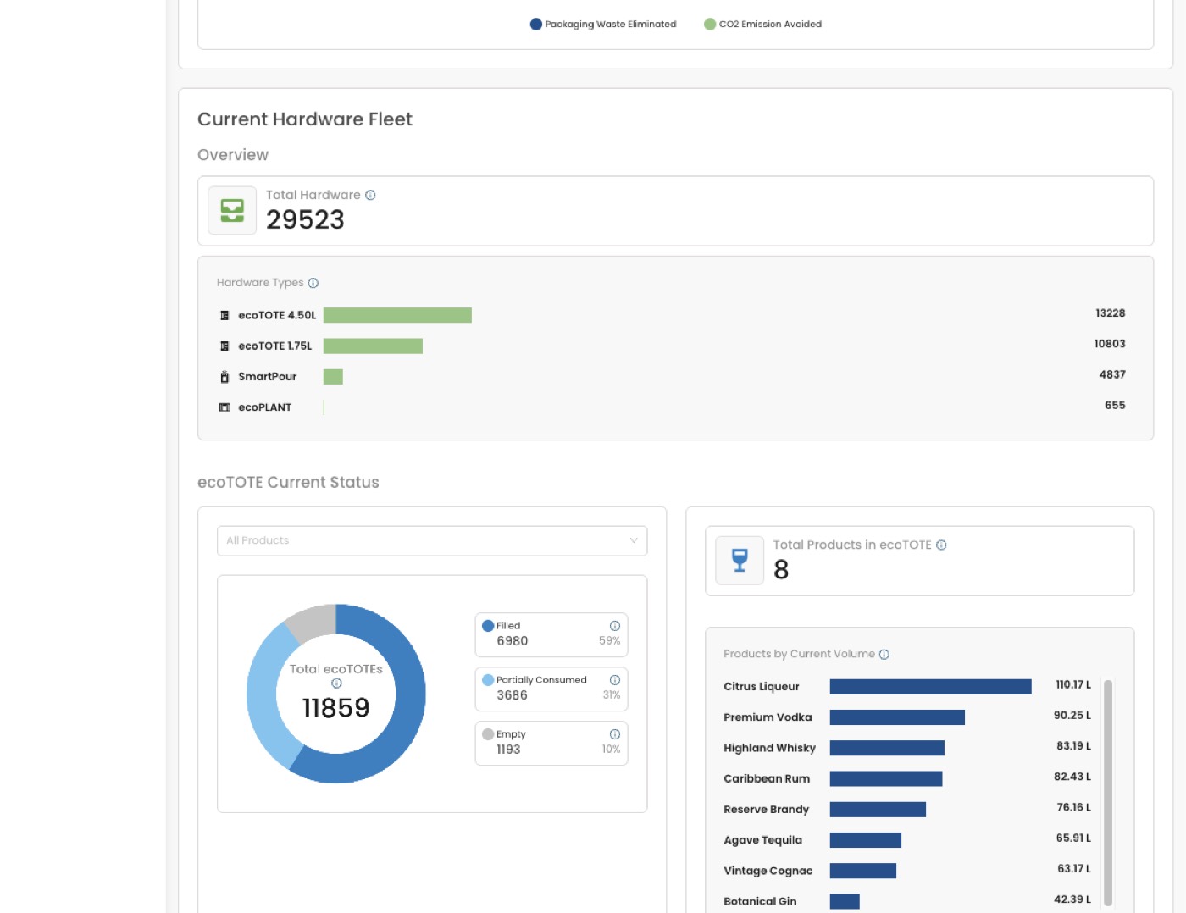Click the Highland Whisky value 83.19 L

pyautogui.click(x=1073, y=746)
